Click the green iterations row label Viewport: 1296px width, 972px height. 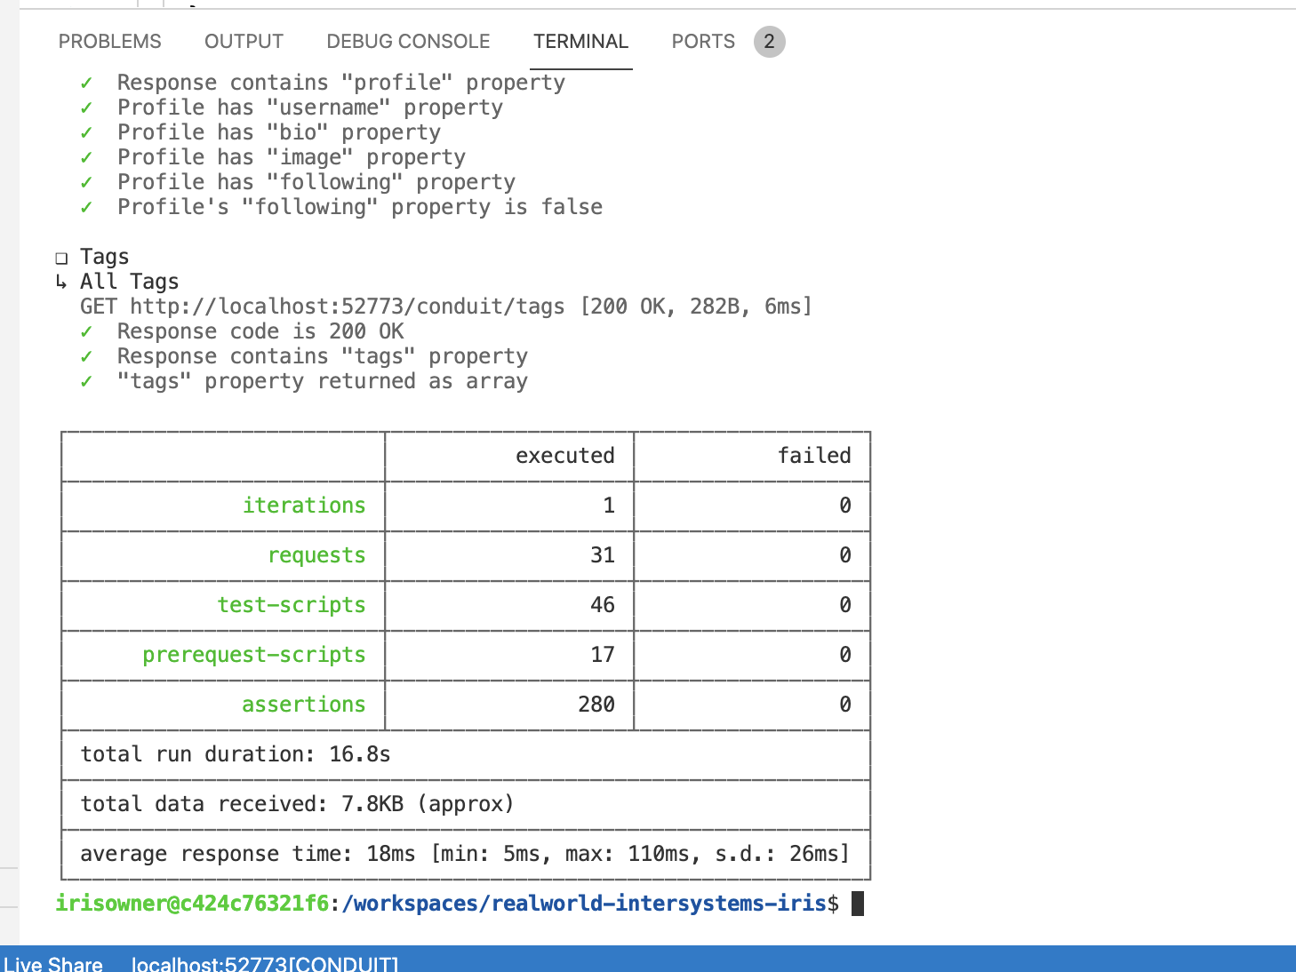[x=303, y=506]
